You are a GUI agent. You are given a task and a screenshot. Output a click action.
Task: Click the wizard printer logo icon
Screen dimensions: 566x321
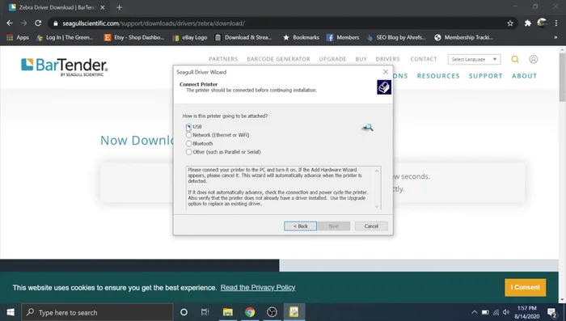(x=384, y=87)
